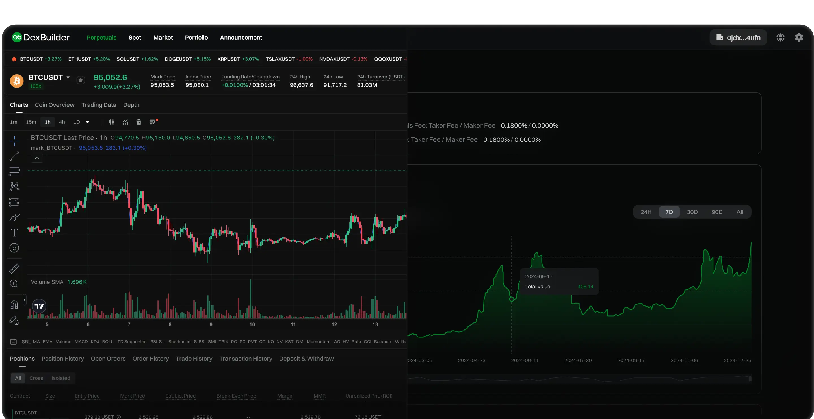Image resolution: width=814 pixels, height=419 pixels.
Task: Select the Cross margin filter
Action: [x=36, y=378]
